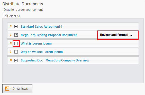The height and width of the screenshot is (95, 145).
Task: Click the Review and Format tooltip label
Action: 116,35
